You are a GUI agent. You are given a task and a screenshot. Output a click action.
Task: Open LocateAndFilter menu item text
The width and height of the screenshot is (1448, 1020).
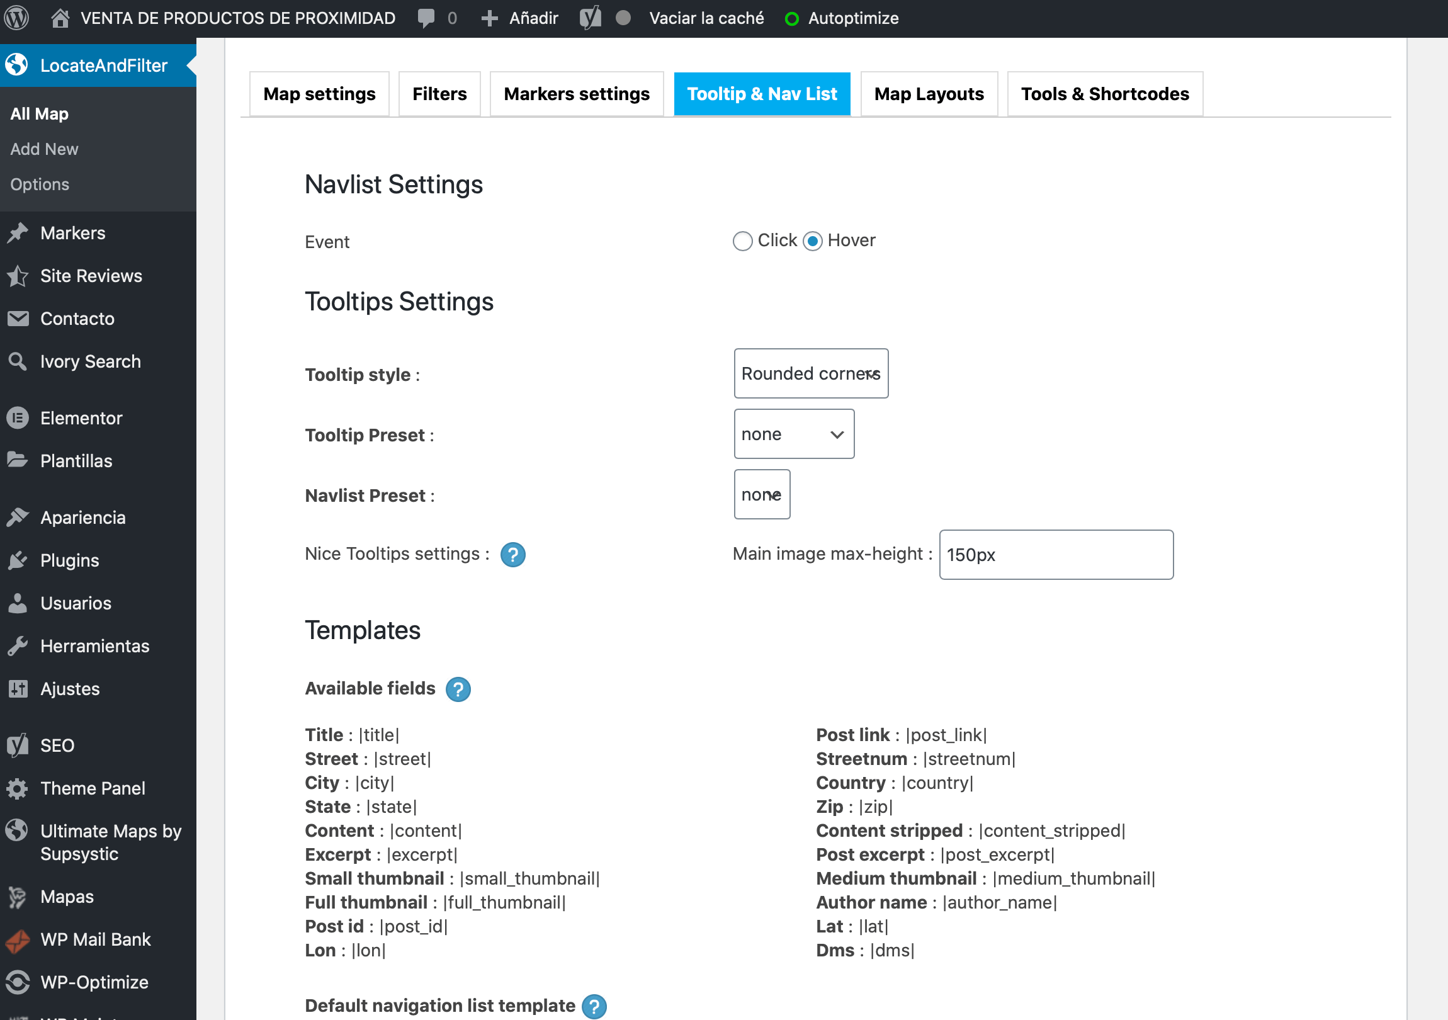pos(103,65)
